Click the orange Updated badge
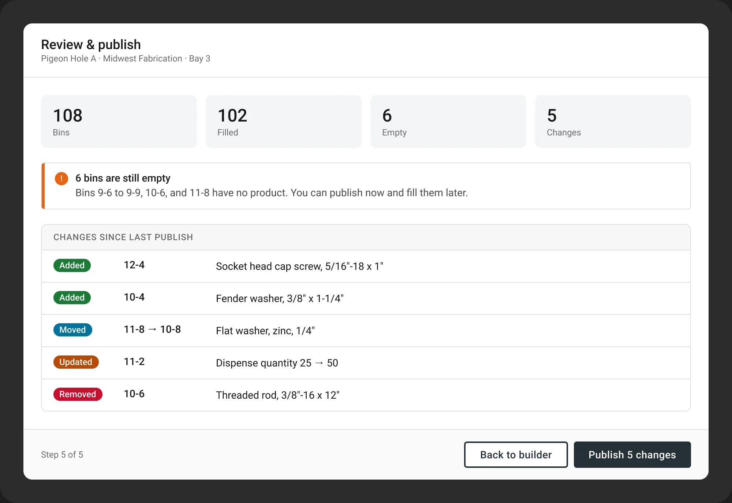Screen dimensions: 732x503 coord(76,362)
